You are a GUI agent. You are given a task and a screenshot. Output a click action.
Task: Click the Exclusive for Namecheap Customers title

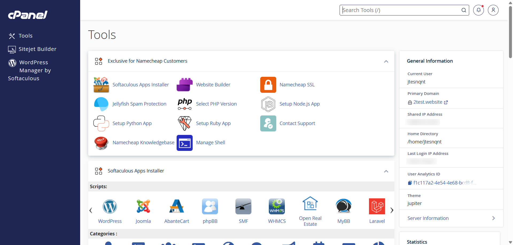coord(147,61)
